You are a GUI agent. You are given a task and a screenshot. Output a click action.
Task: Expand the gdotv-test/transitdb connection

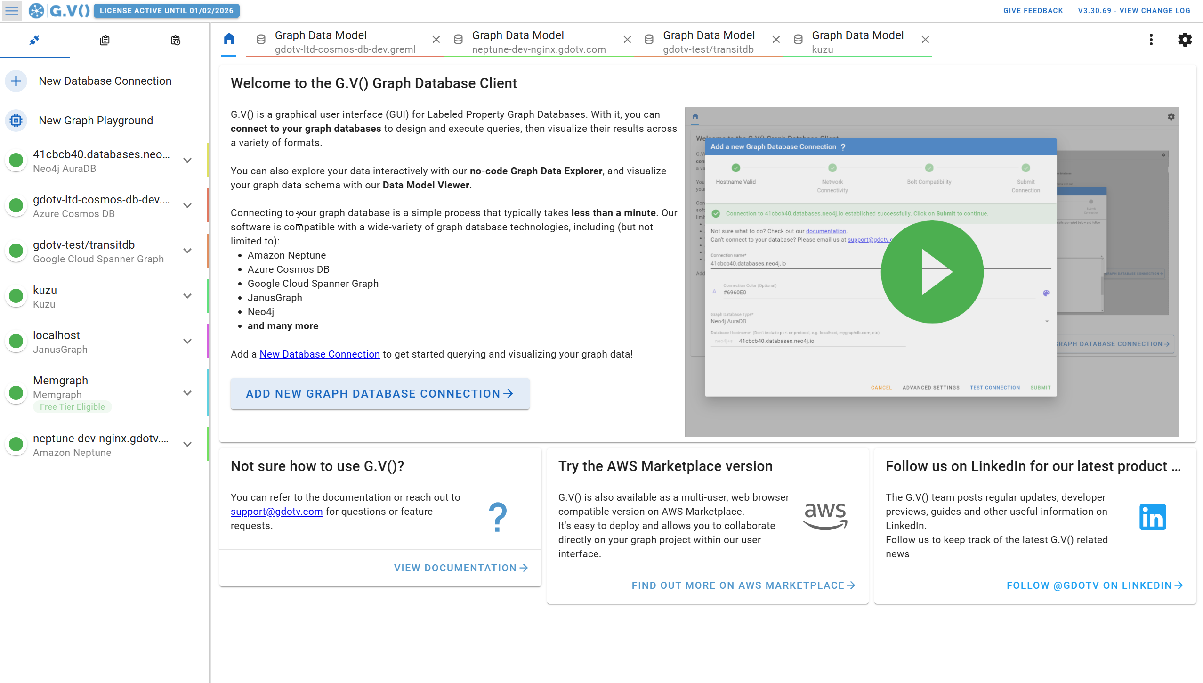[187, 251]
